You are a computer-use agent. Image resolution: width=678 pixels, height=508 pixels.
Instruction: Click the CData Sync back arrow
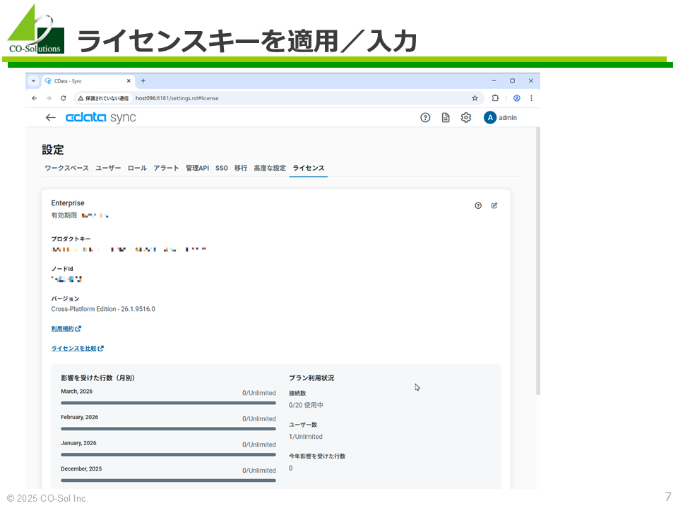[50, 118]
